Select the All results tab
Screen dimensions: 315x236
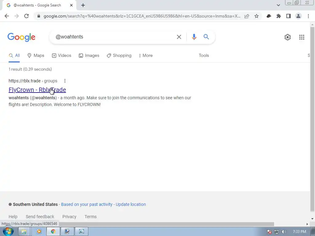coord(14,56)
